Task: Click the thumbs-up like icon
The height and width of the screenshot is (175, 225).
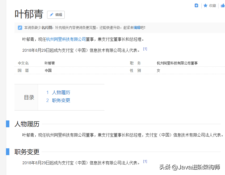Action: pyautogui.click(x=223, y=6)
